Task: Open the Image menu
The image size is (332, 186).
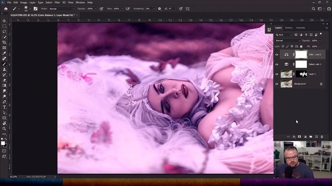Action: [x=23, y=3]
